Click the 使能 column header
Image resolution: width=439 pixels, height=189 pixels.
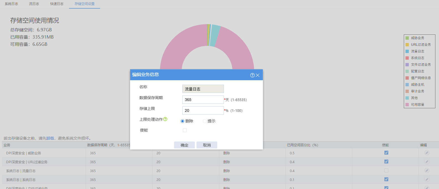click(385, 145)
